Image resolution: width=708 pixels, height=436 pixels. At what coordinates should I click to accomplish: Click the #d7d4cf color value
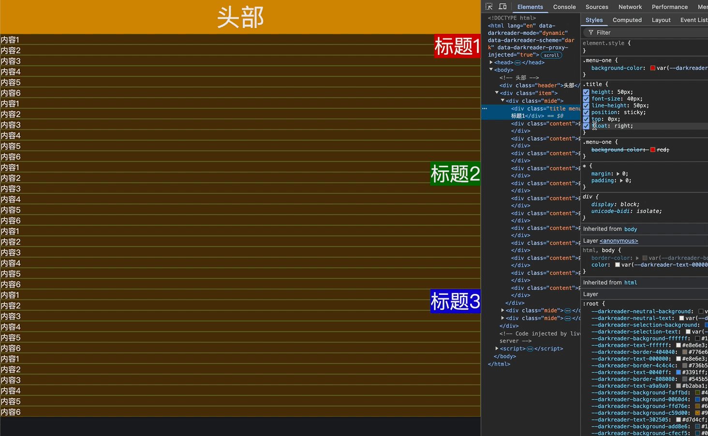[694, 420]
